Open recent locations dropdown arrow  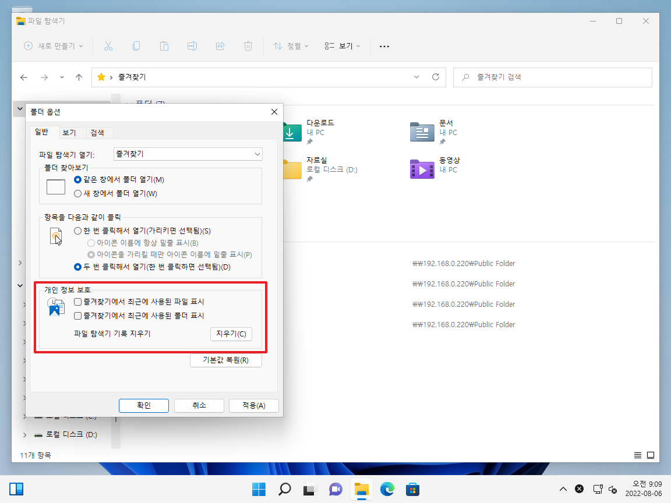[62, 77]
